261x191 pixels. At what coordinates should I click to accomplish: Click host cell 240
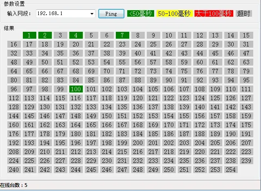pos(14,170)
